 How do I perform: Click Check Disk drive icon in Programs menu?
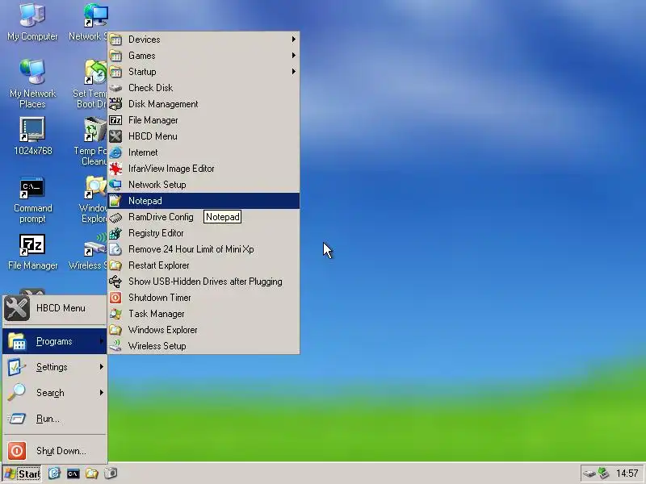115,88
